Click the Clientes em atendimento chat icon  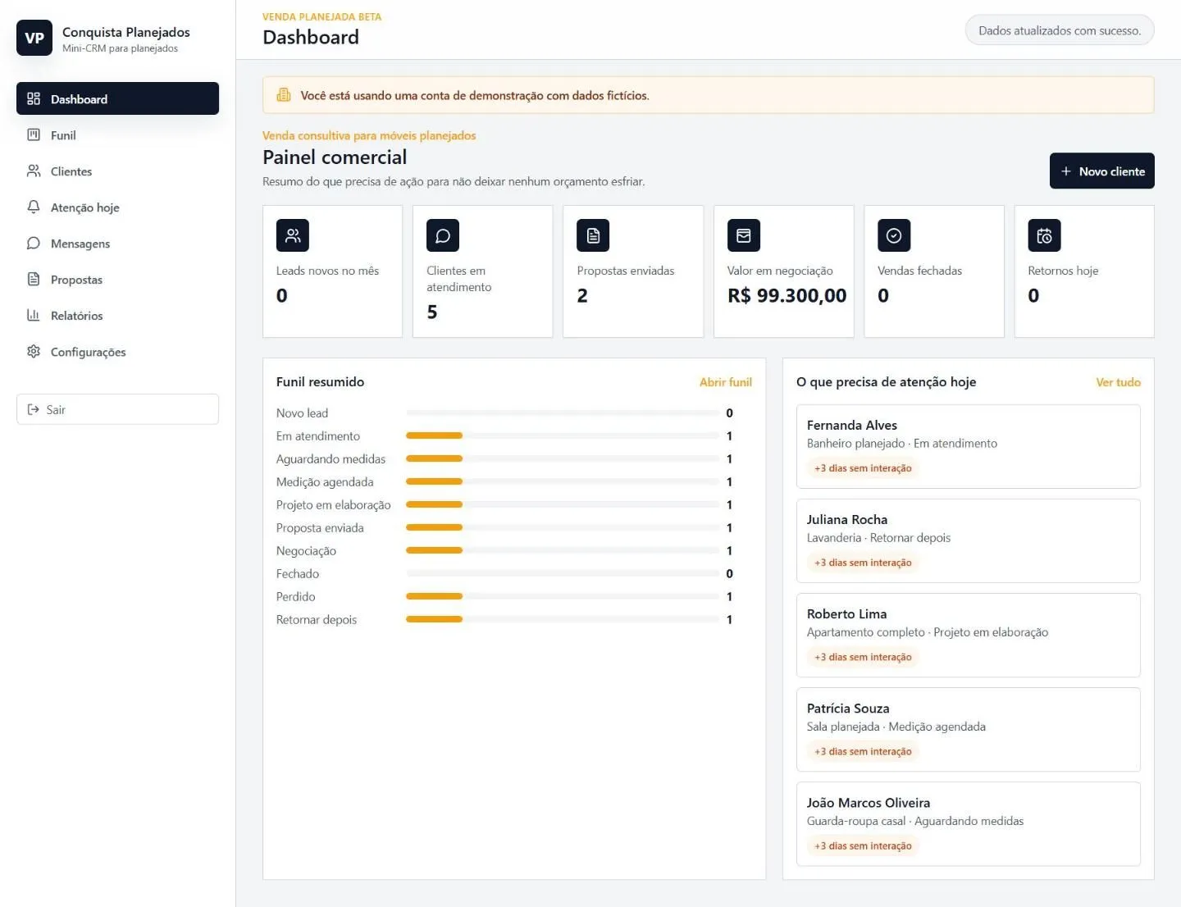pos(443,235)
